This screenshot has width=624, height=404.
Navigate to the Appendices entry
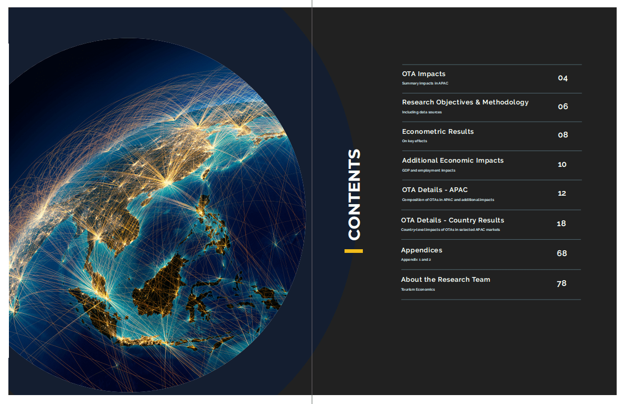click(x=422, y=250)
